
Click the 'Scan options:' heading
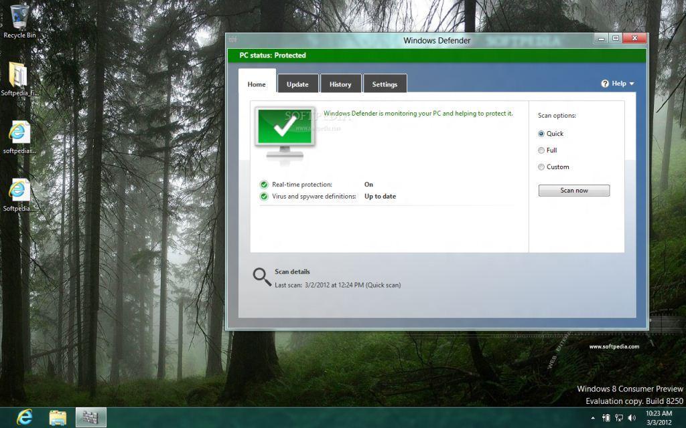click(557, 115)
